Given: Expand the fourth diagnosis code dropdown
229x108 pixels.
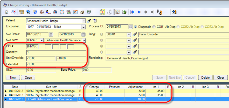Looking at the screenshot, I should pyautogui.click(x=129, y=52).
